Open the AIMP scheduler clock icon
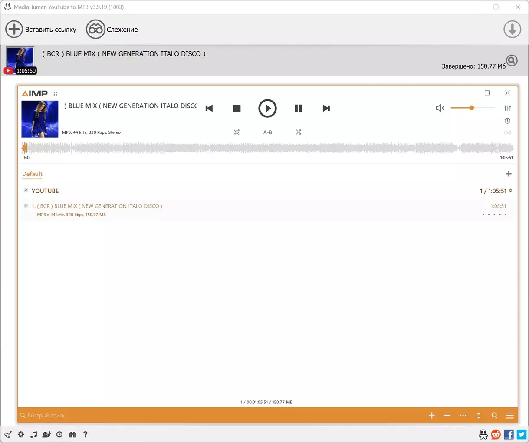The image size is (529, 443). 508,121
